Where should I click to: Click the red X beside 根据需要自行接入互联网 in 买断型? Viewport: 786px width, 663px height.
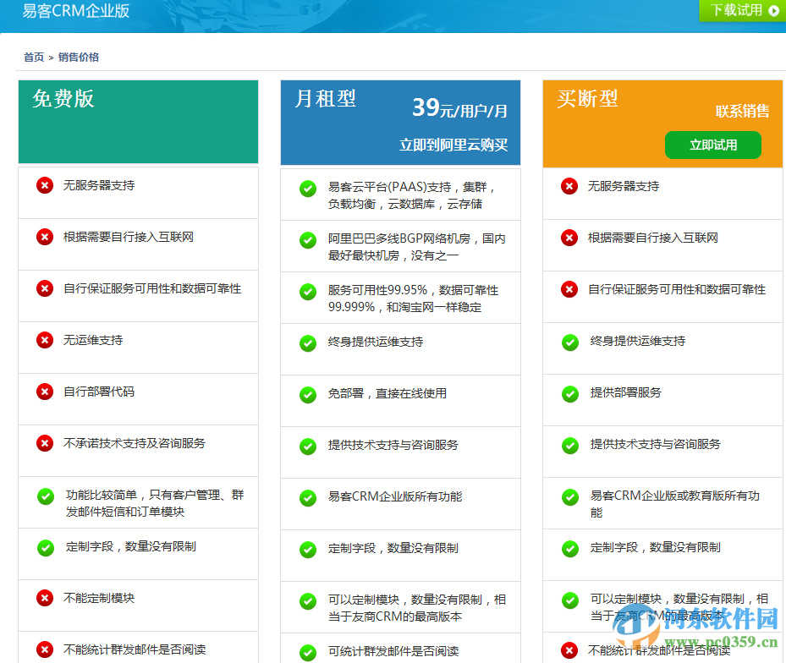click(x=569, y=238)
